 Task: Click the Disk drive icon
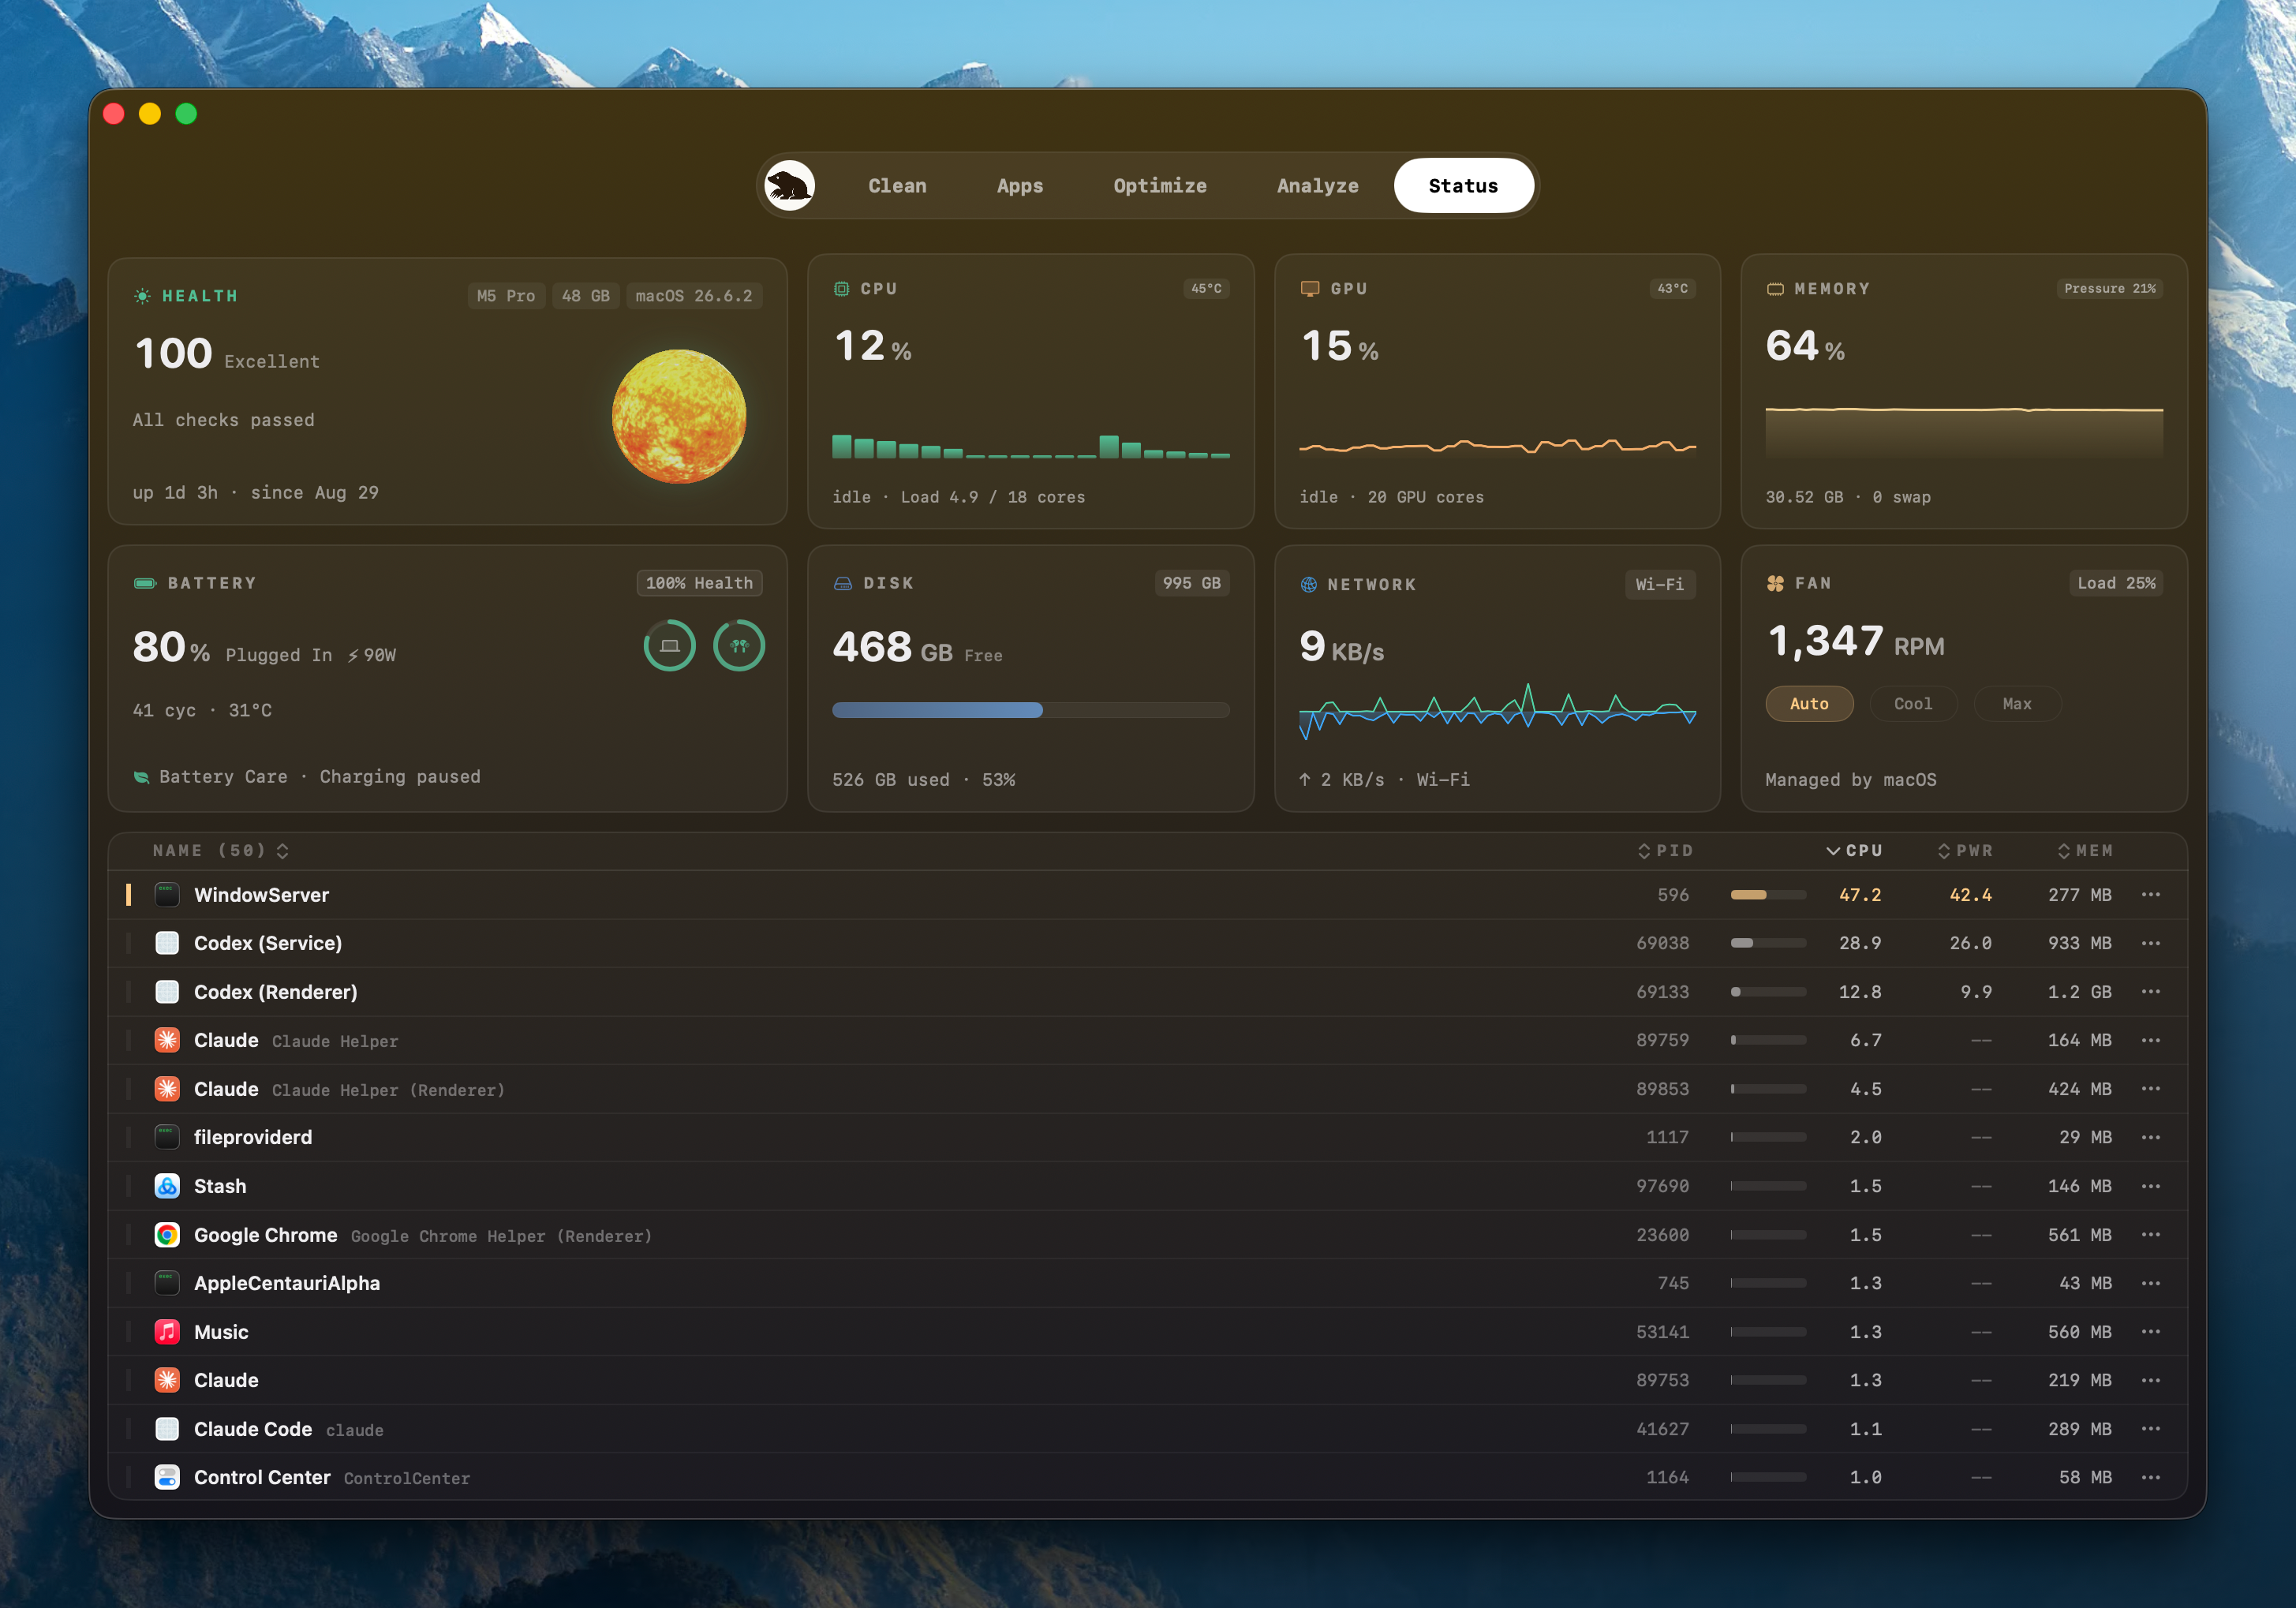point(842,583)
